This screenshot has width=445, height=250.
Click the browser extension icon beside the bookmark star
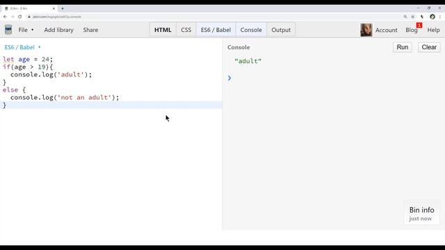tap(422, 17)
